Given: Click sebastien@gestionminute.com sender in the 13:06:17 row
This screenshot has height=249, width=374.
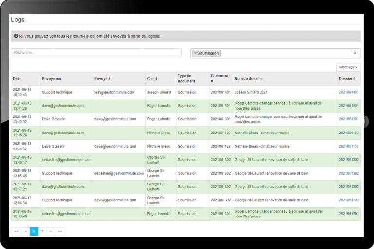Looking at the screenshot, I should click(x=67, y=160).
